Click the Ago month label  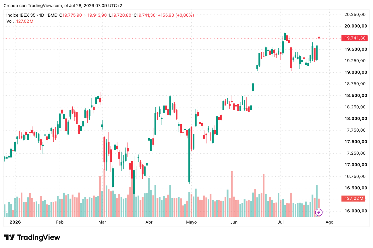pos(329,222)
